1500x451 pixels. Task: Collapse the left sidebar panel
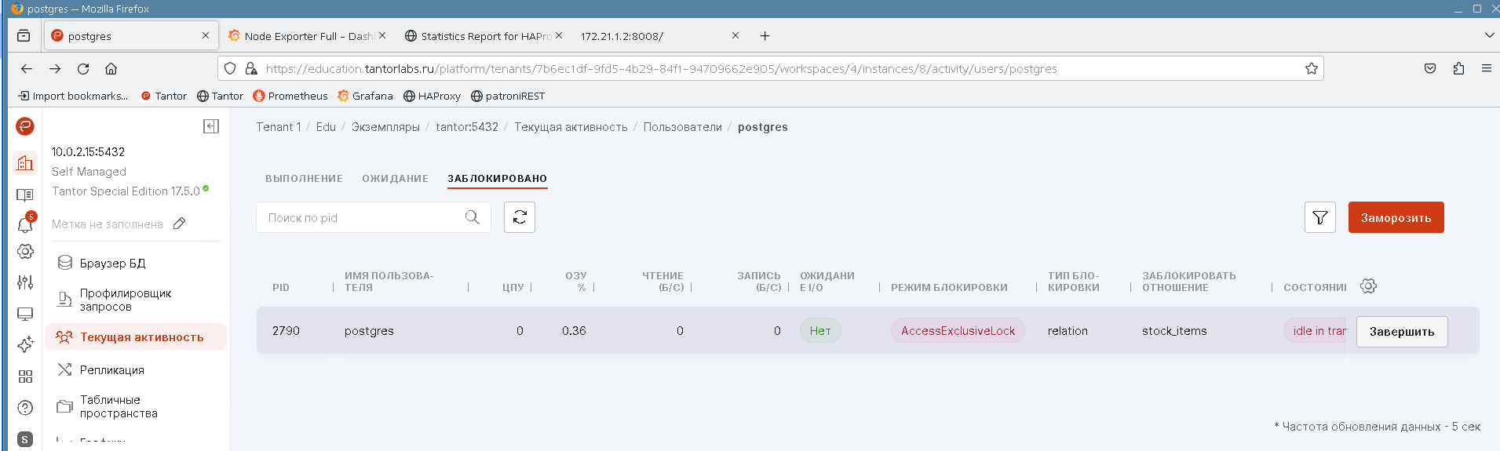tap(211, 126)
